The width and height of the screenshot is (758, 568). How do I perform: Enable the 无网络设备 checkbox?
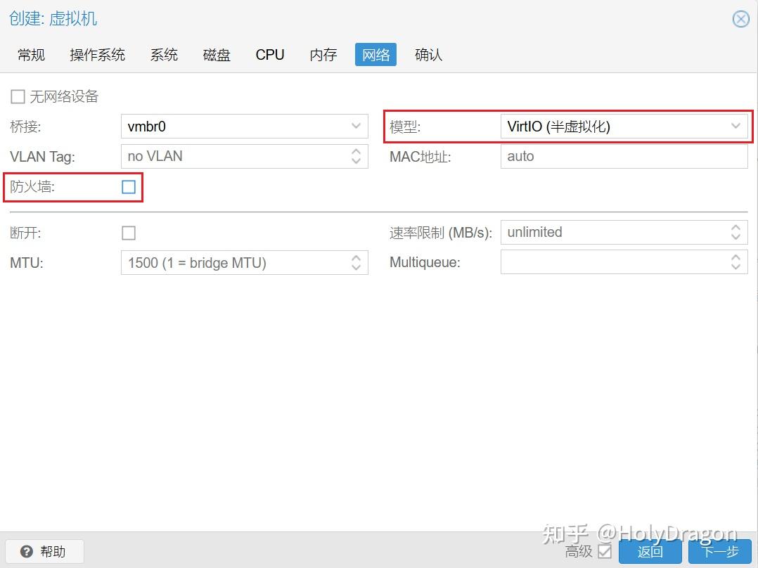point(17,96)
